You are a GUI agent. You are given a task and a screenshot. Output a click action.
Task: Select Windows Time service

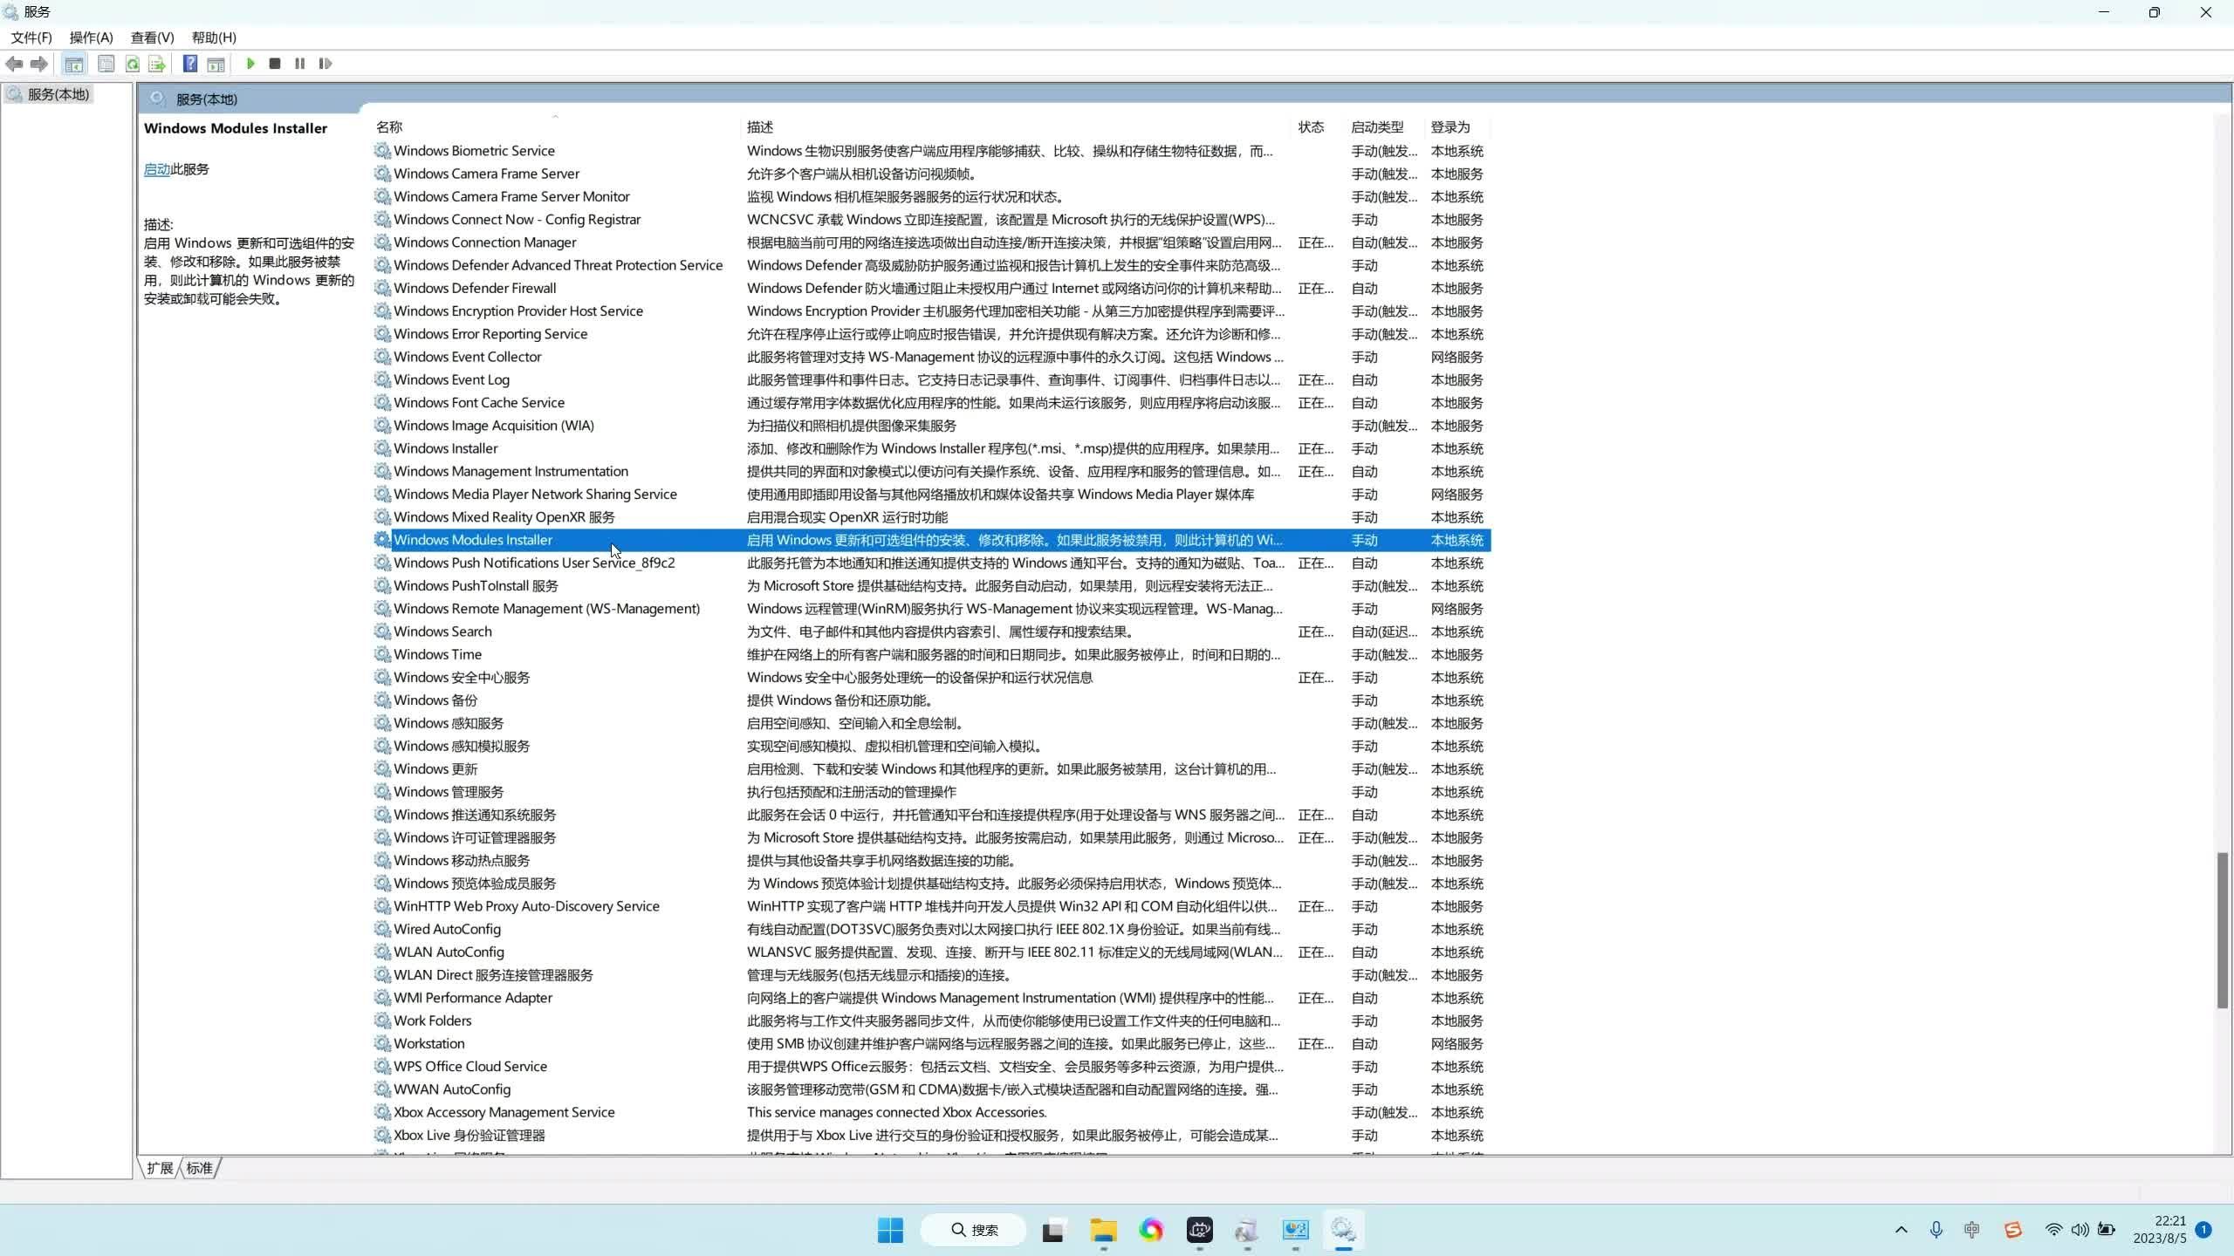932,655
